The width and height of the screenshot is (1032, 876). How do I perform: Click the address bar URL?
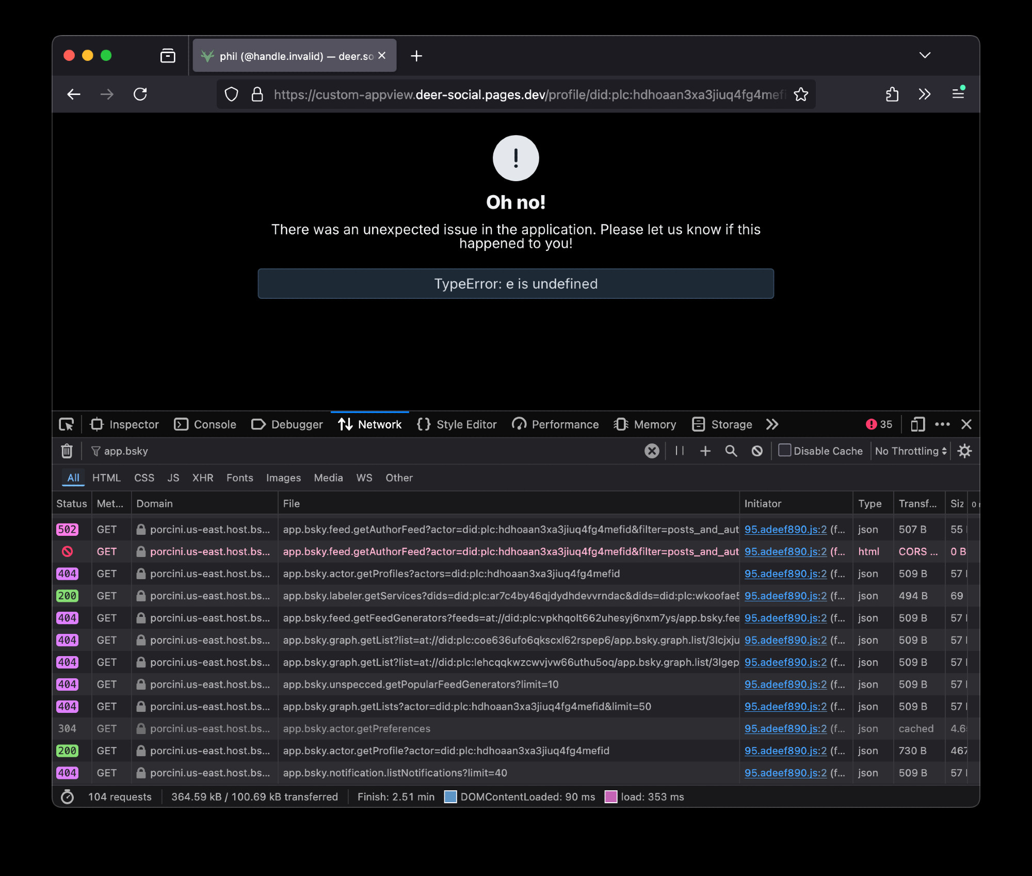click(x=530, y=94)
